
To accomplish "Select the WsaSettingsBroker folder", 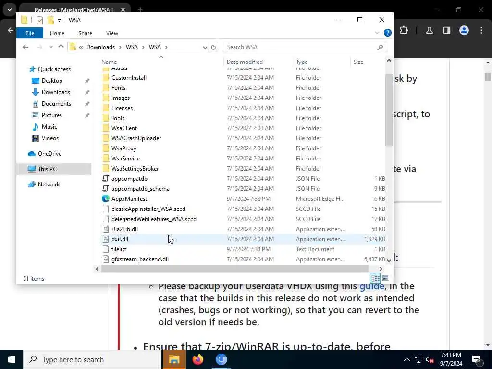I will point(135,169).
